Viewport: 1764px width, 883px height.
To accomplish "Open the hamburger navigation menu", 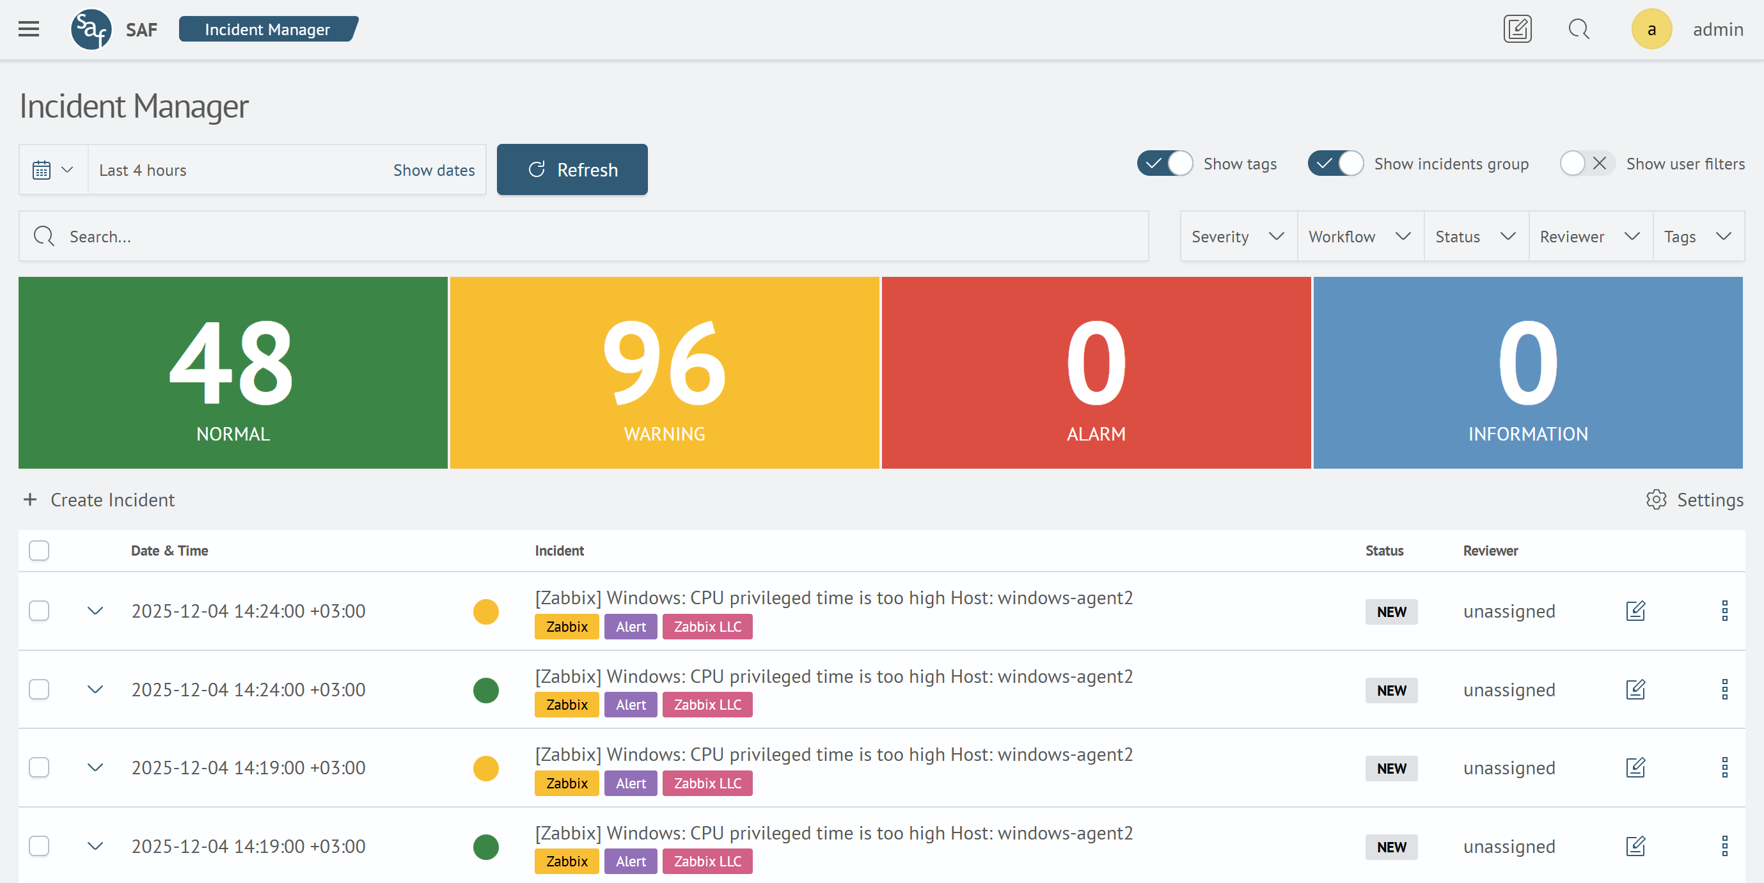I will [28, 29].
